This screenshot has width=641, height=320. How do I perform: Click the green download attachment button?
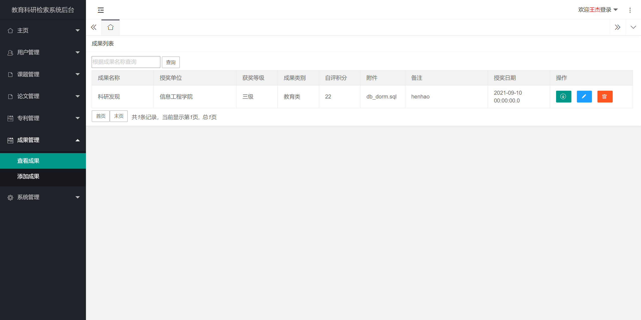click(x=563, y=96)
